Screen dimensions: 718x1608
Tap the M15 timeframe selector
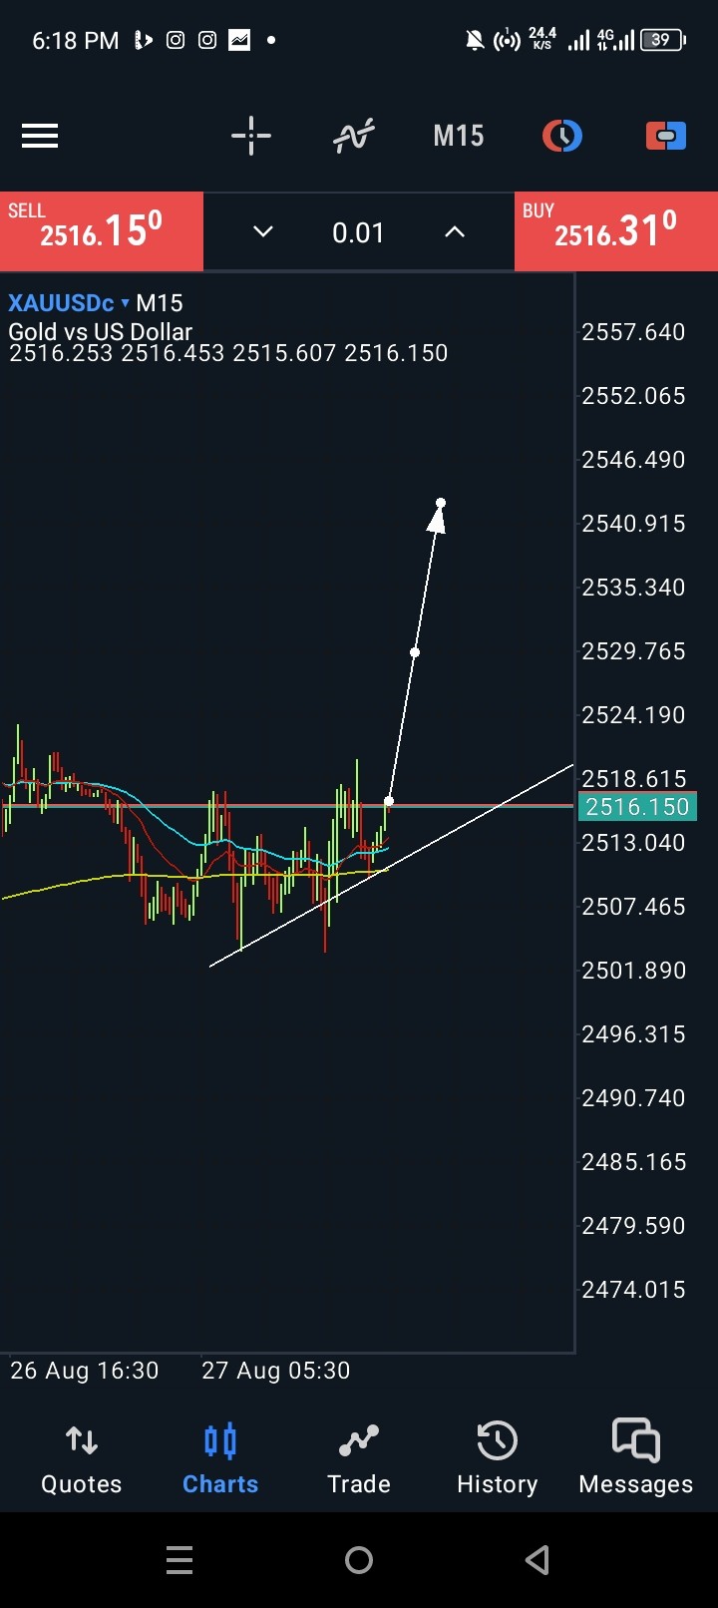(x=458, y=136)
